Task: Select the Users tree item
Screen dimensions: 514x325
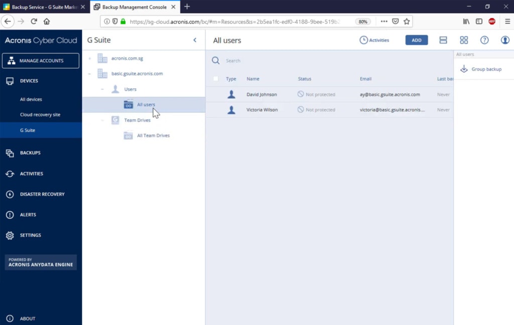Action: [130, 89]
